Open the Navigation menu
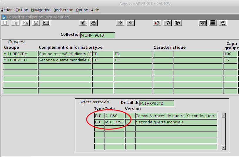 click(x=41, y=10)
